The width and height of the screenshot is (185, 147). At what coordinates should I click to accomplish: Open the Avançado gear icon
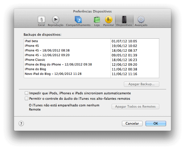point(141,21)
